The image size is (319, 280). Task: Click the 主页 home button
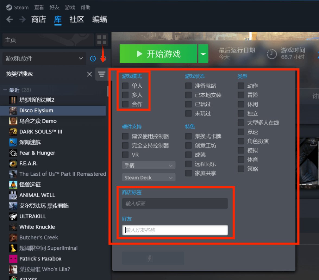point(48,40)
